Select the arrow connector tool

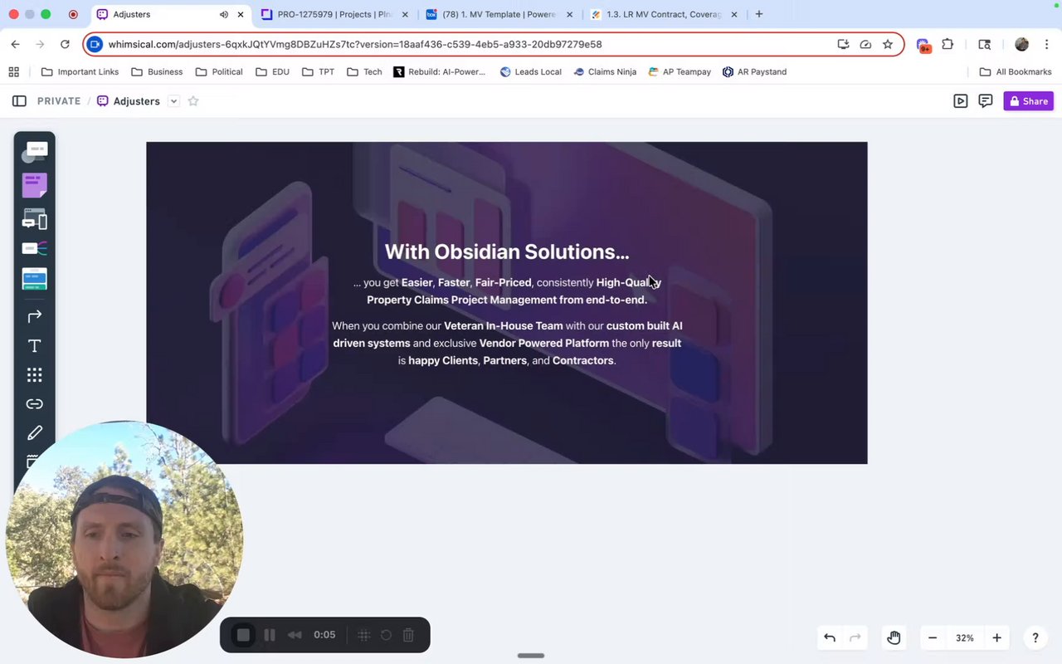pos(35,316)
